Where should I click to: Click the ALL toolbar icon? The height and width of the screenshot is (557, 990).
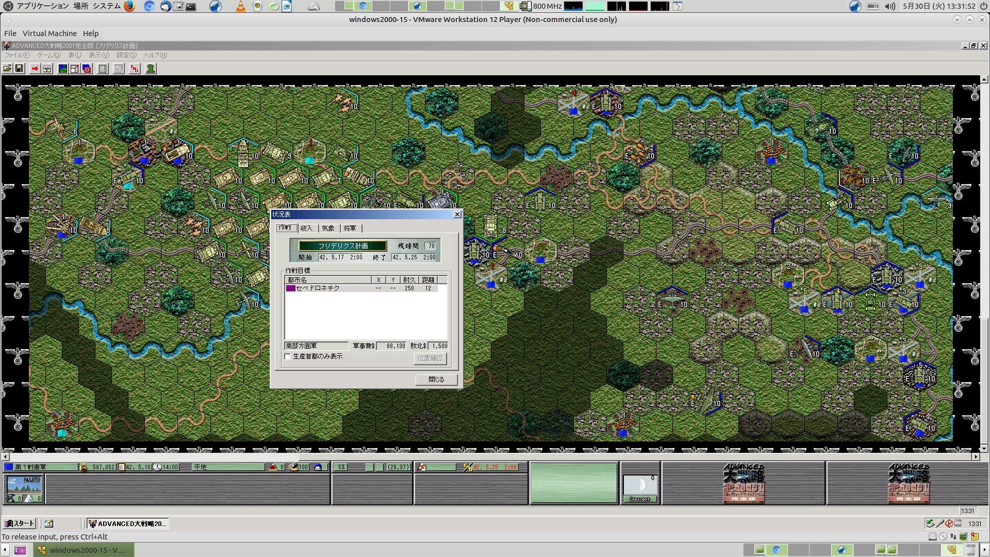(x=119, y=69)
